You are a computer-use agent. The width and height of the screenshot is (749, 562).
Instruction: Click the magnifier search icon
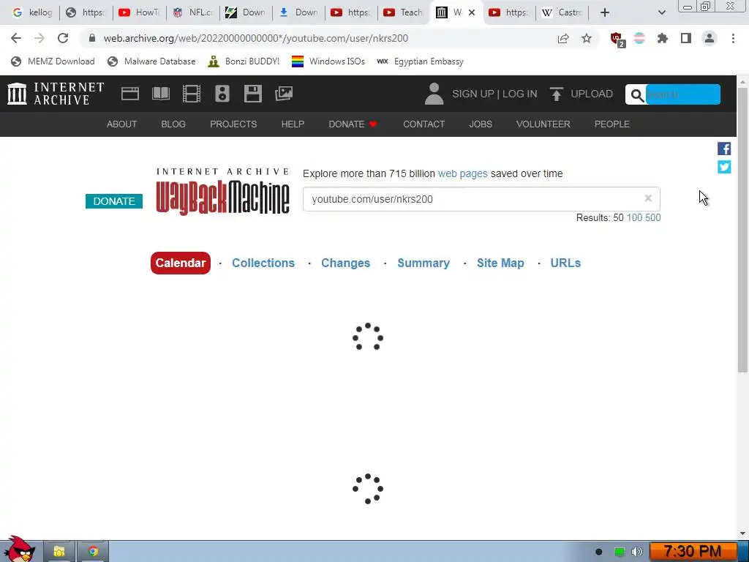click(x=637, y=94)
